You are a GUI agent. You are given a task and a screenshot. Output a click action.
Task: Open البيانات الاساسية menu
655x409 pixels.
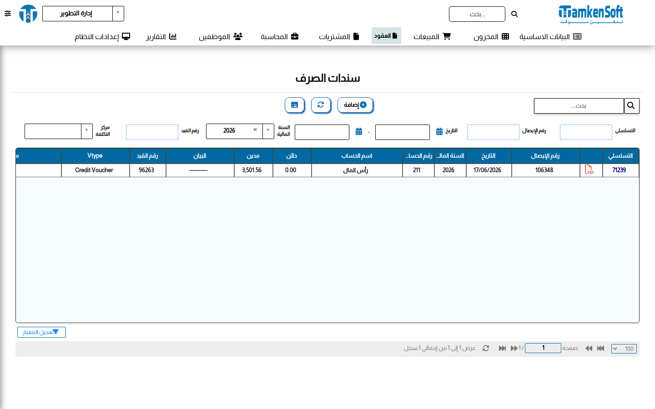550,36
